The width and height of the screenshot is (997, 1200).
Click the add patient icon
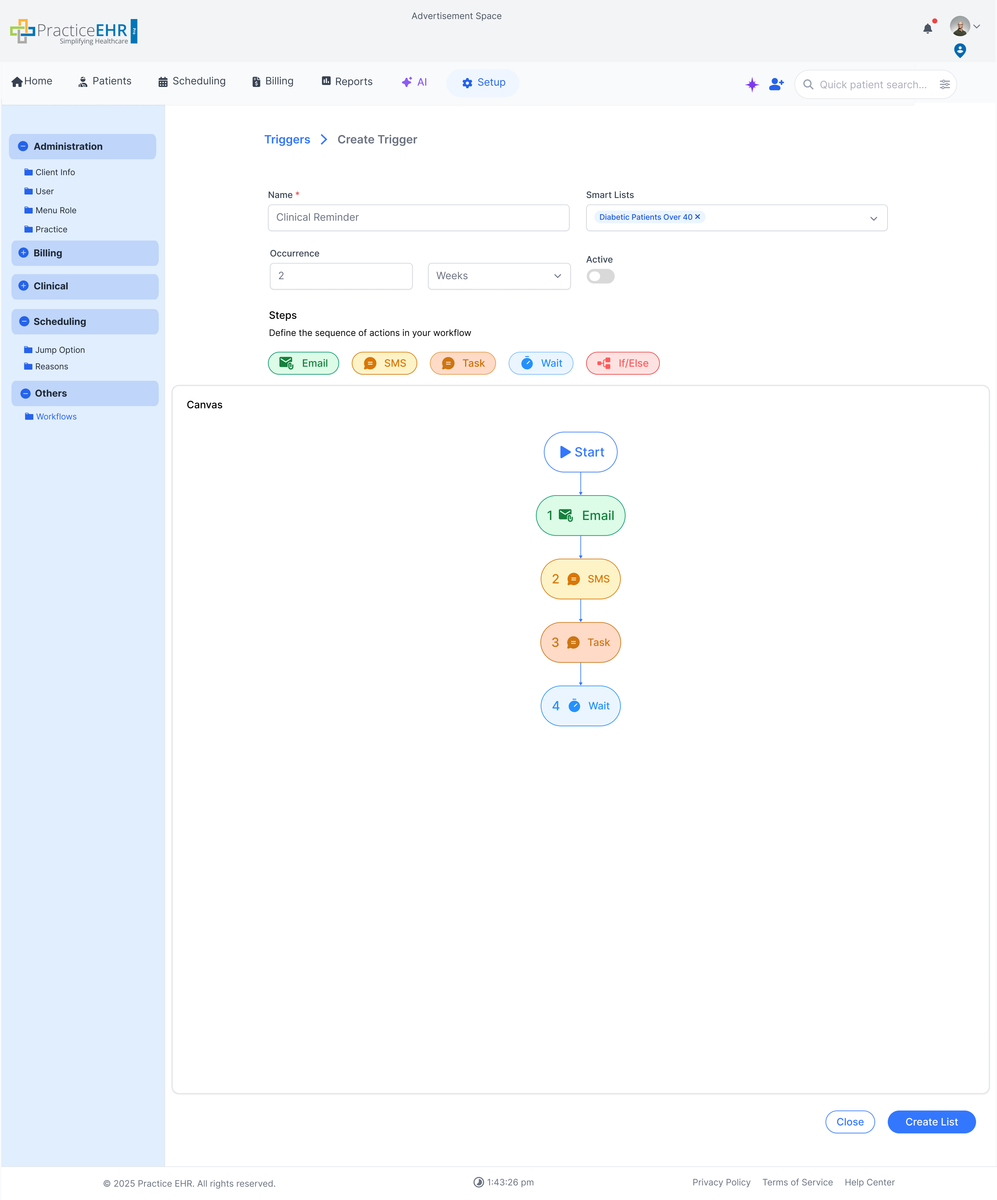776,85
